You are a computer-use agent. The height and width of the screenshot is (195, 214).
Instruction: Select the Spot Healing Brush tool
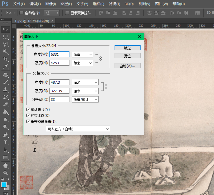coord(5,75)
